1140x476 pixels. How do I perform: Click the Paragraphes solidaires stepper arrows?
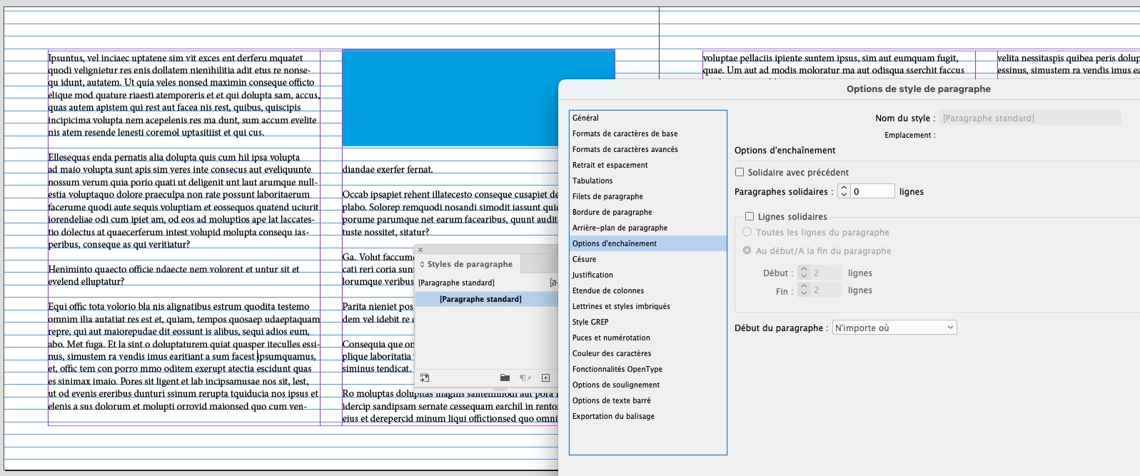pyautogui.click(x=844, y=191)
